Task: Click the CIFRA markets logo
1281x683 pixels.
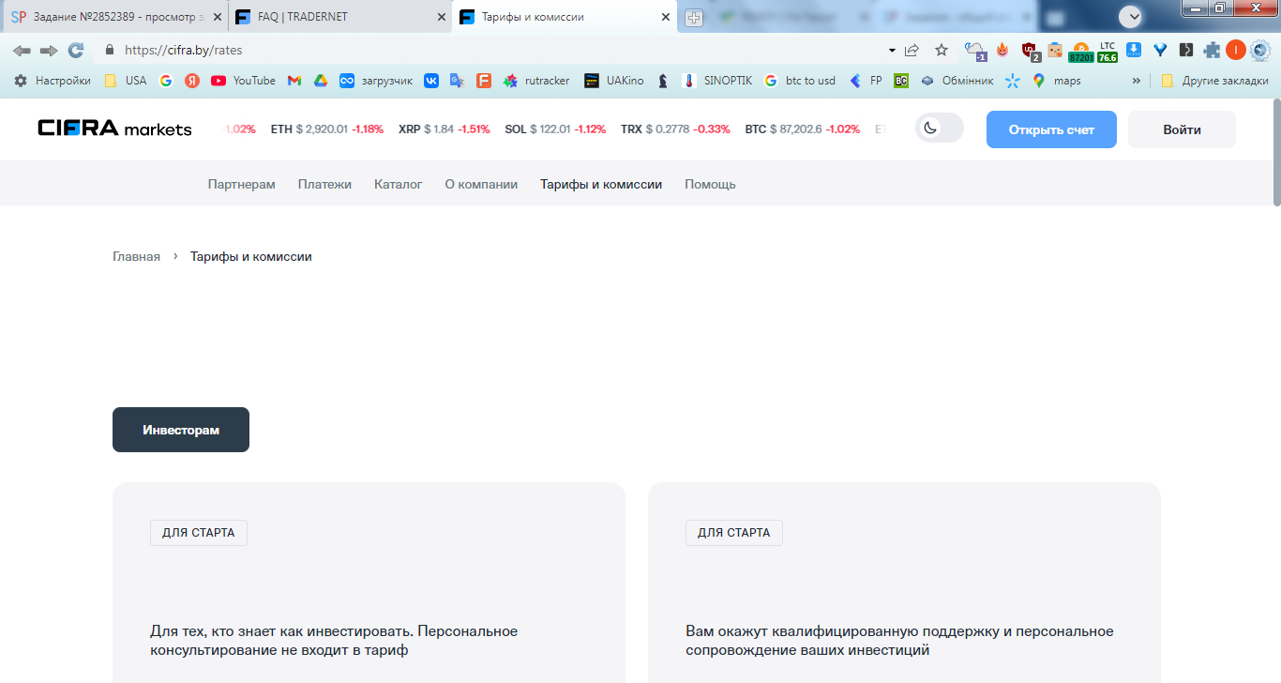Action: pos(114,129)
